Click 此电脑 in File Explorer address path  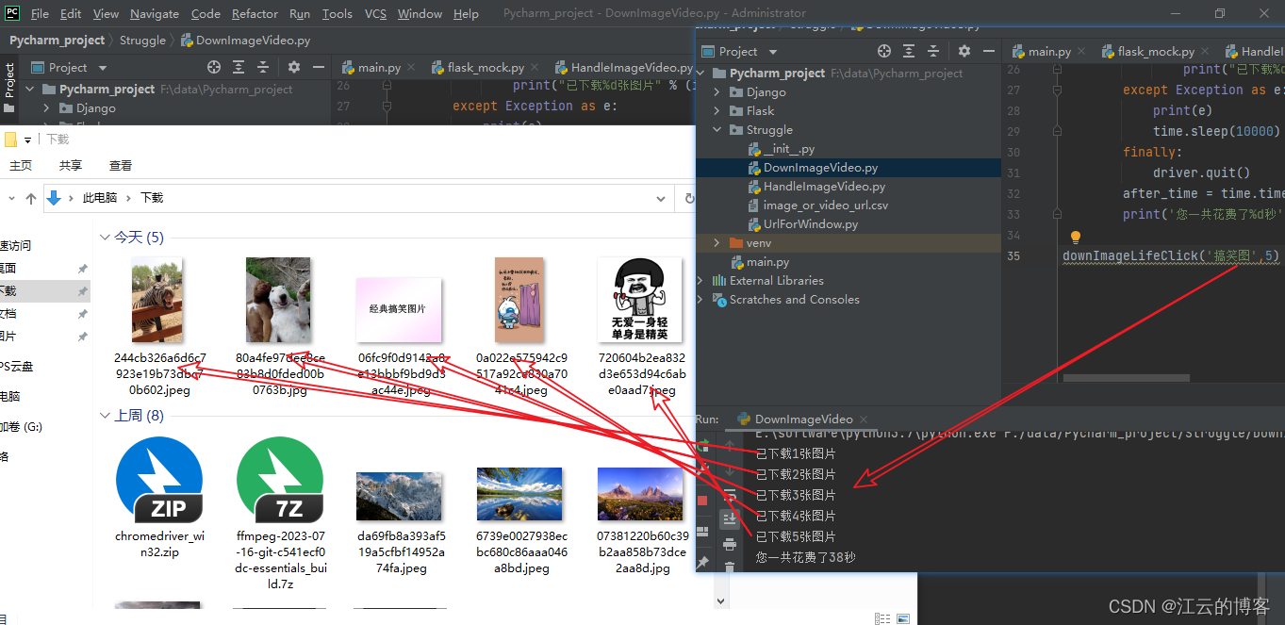tap(100, 198)
